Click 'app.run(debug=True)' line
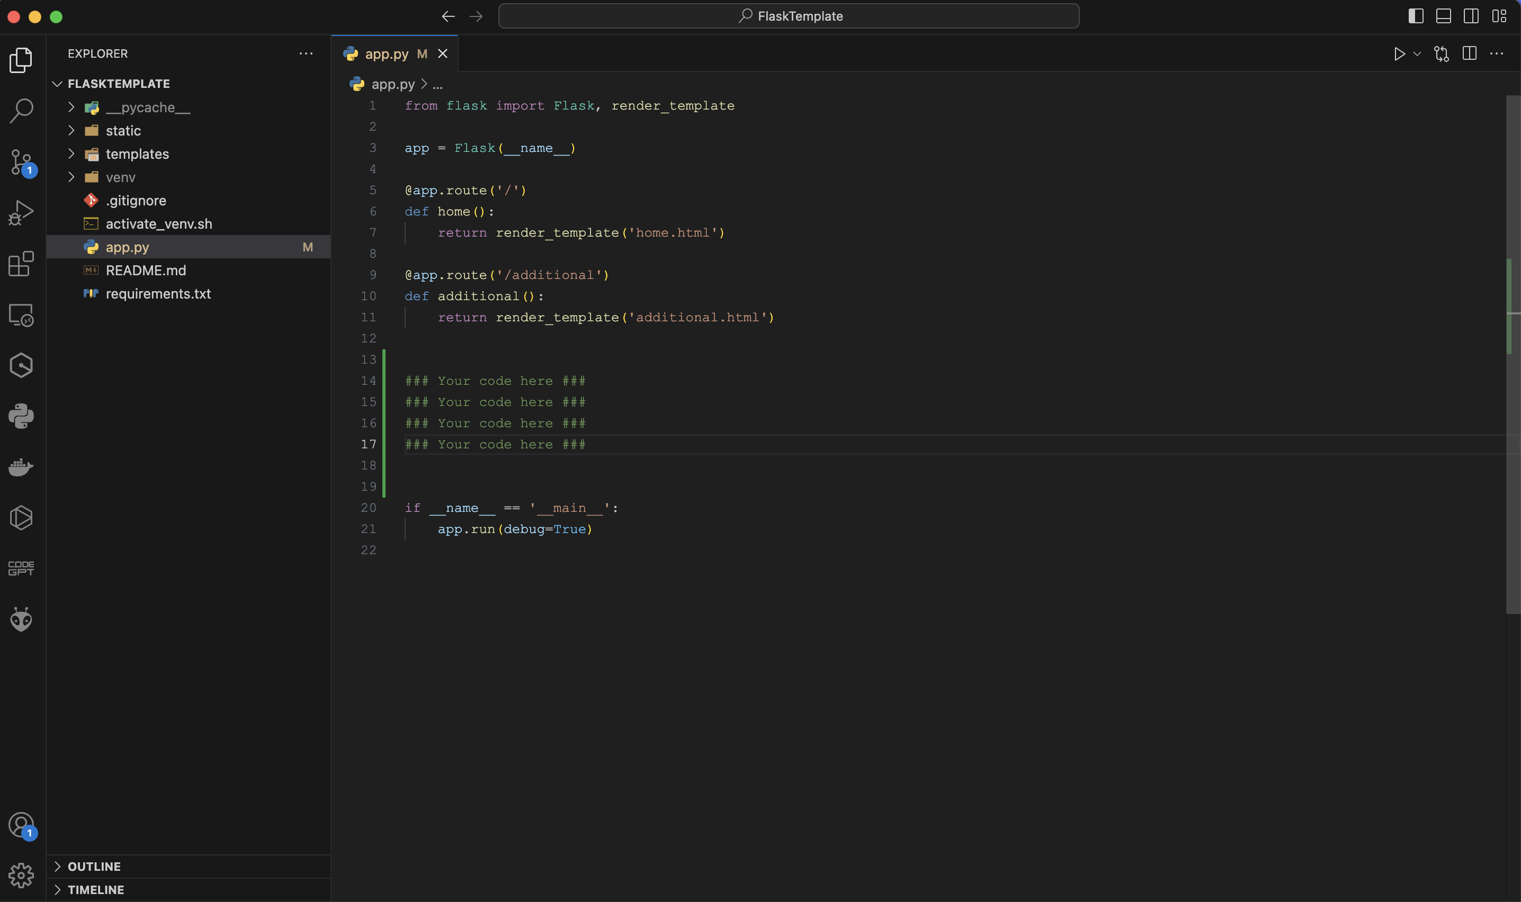The width and height of the screenshot is (1521, 902). pos(515,529)
